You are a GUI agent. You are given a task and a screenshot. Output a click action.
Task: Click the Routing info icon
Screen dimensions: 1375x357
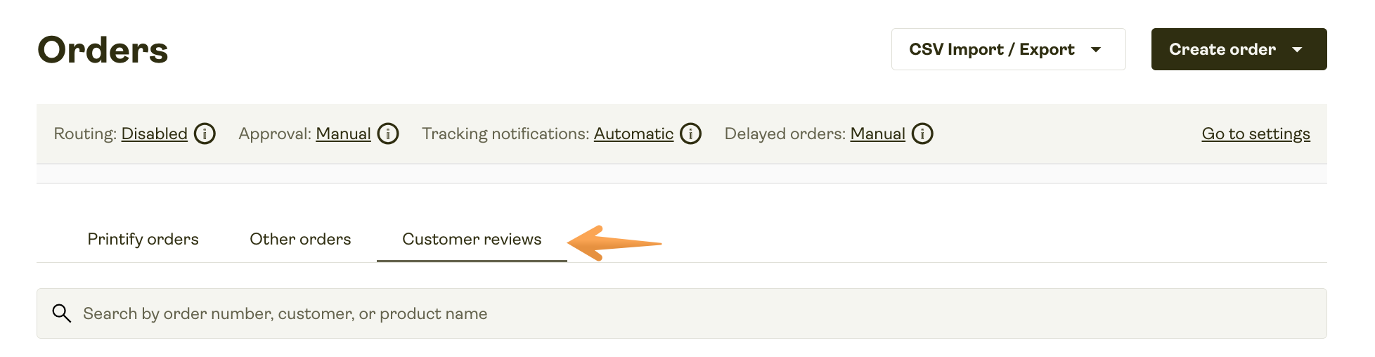[x=205, y=134]
